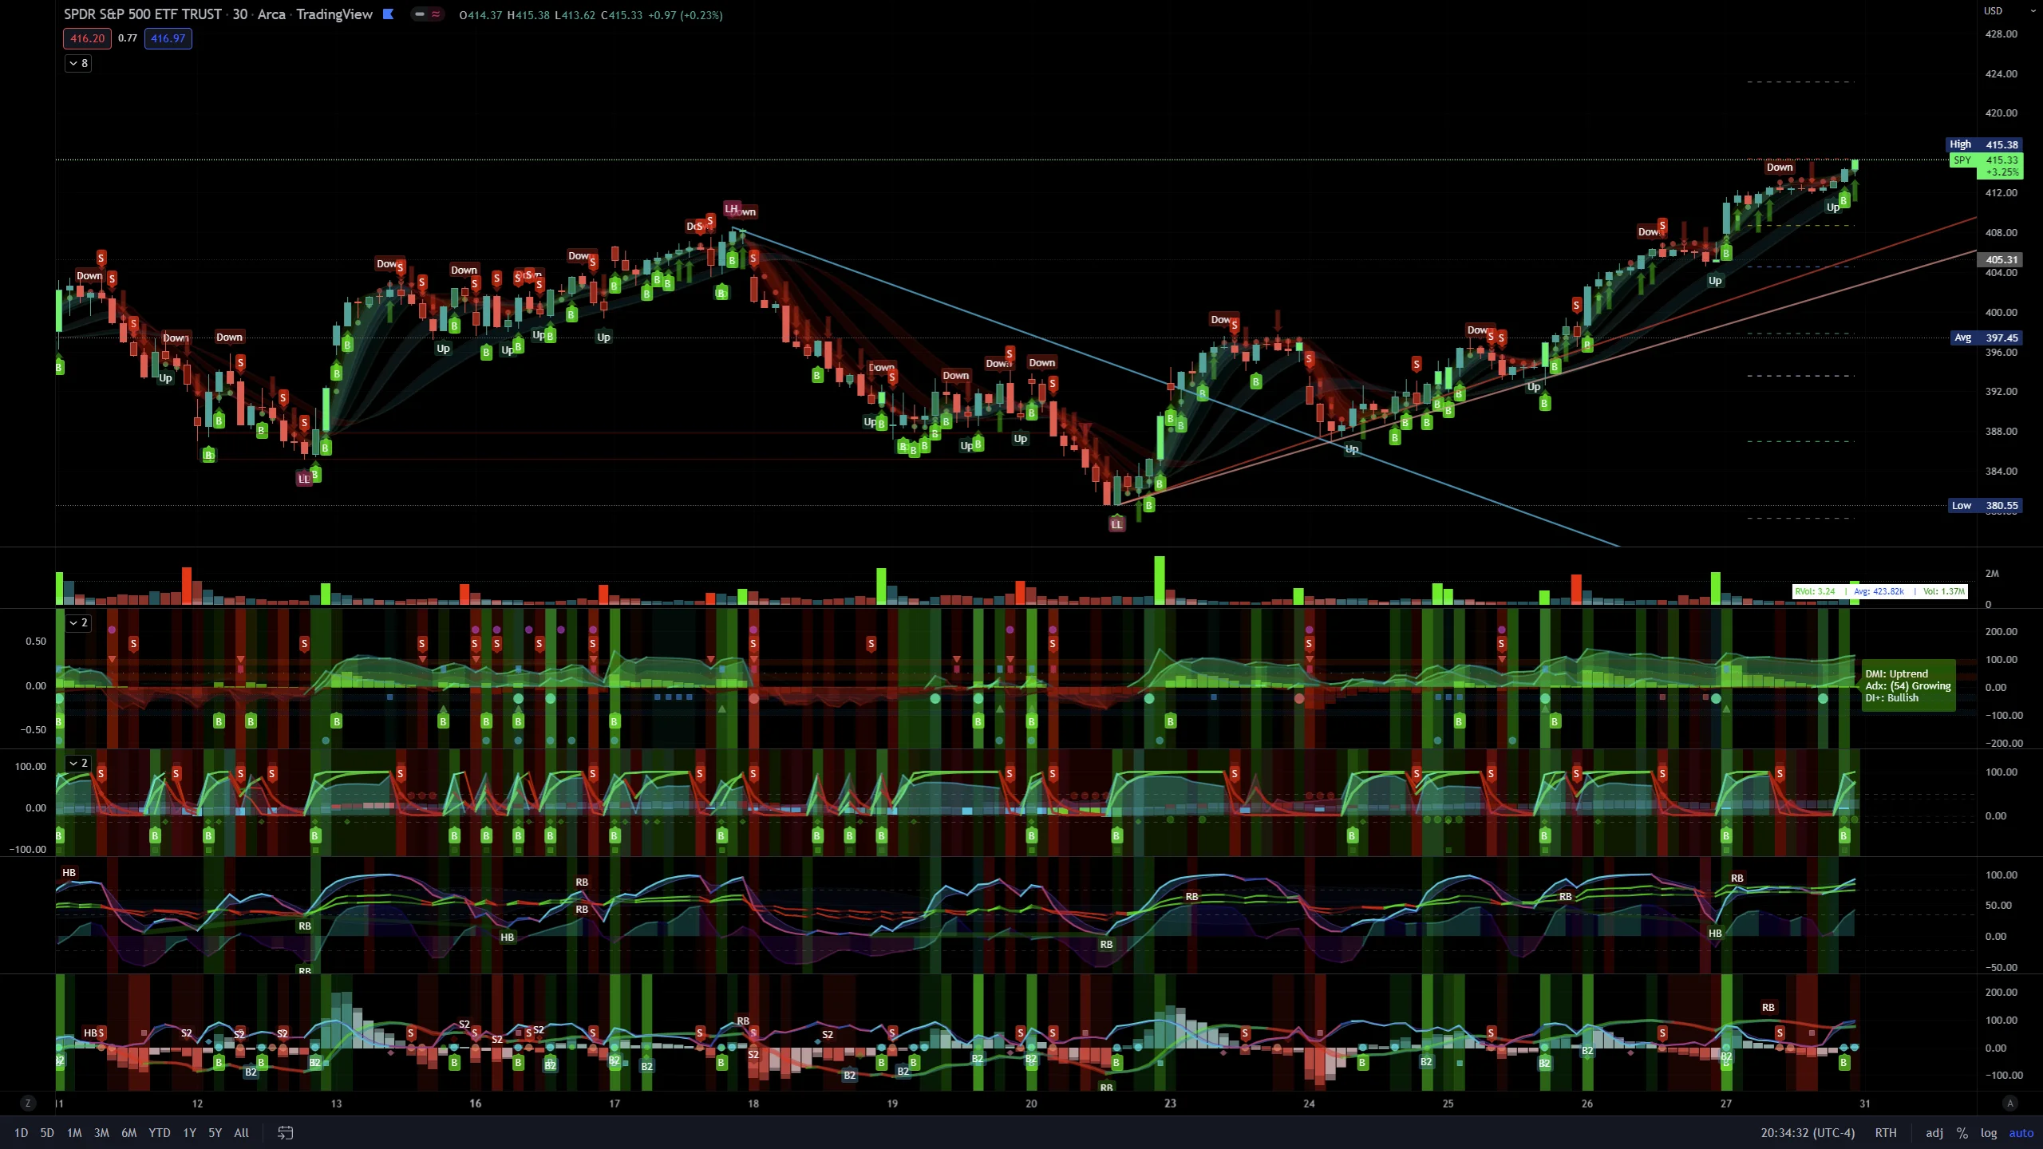Click the SPDR S&P 500 ETF TRUST title
The height and width of the screenshot is (1149, 2043).
pos(143,14)
